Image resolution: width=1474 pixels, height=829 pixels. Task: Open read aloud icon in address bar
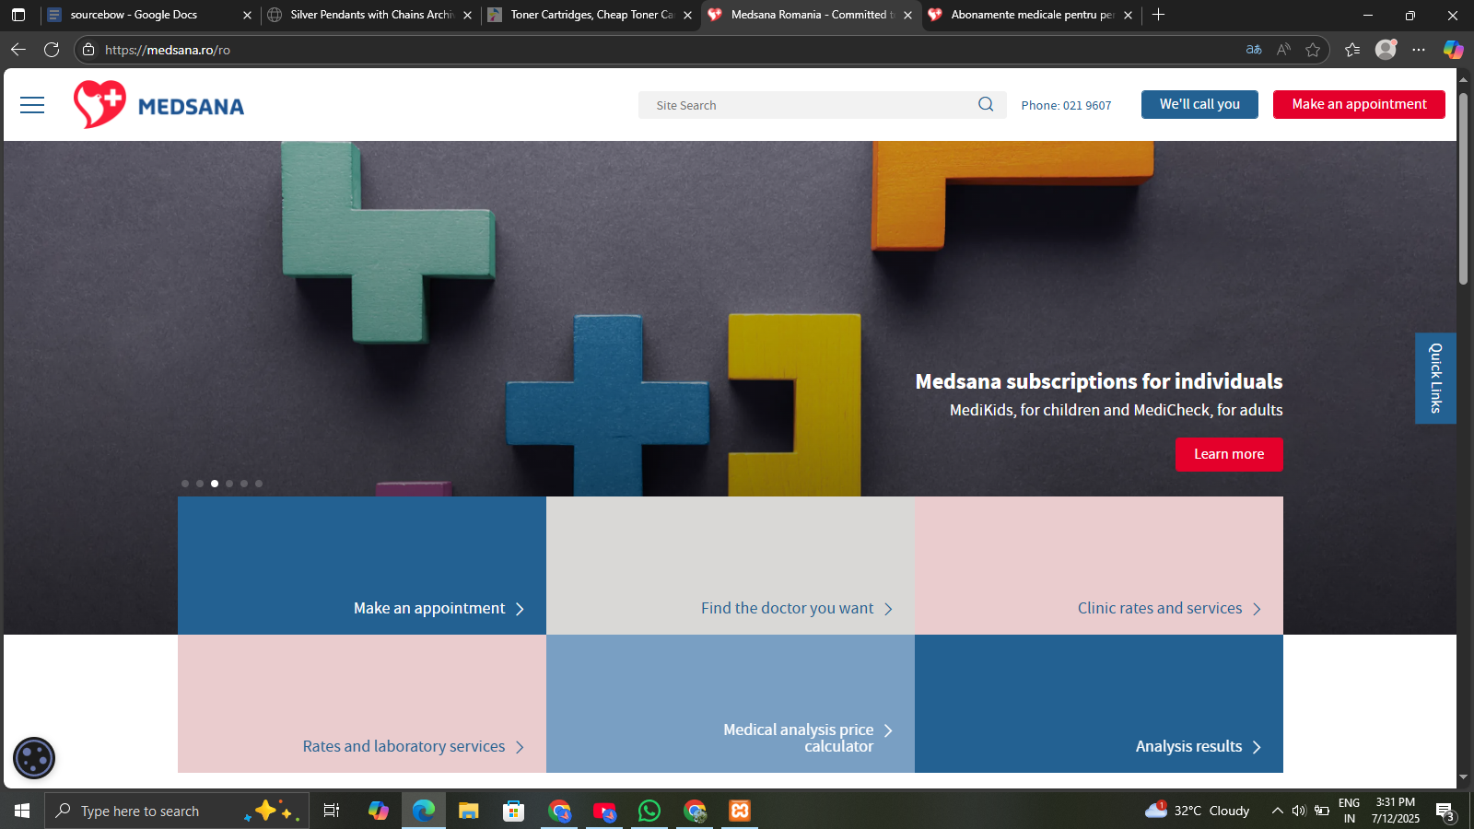[1283, 50]
